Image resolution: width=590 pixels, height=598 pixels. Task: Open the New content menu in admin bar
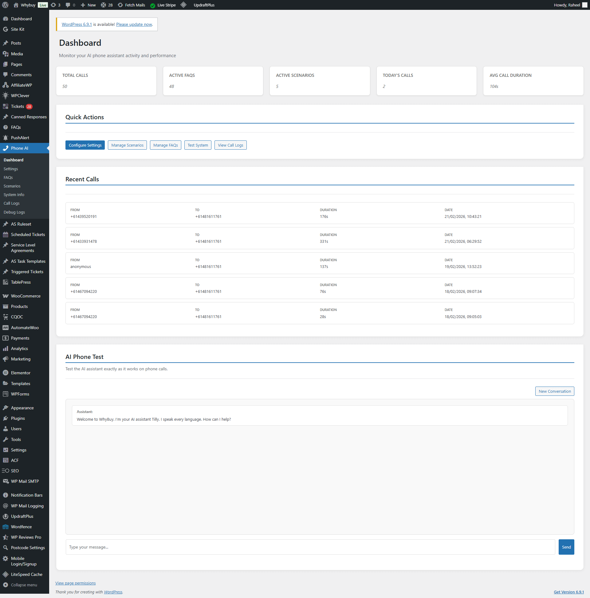[x=88, y=5]
